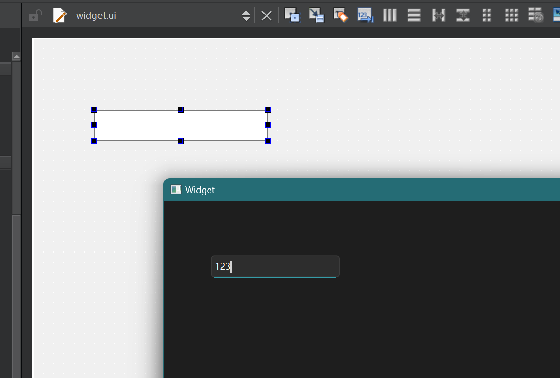The image size is (560, 378).
Task: Apply the form layout icon
Action: tap(487, 15)
